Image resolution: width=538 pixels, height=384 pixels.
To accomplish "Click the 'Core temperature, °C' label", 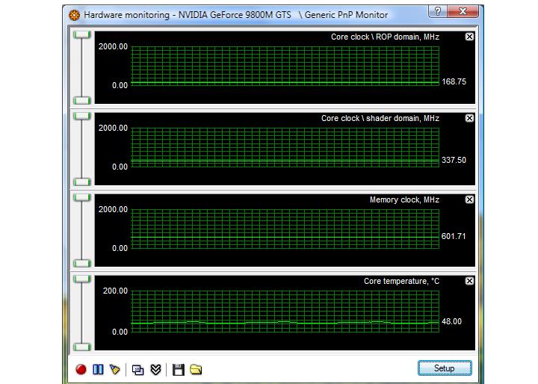I will tap(401, 281).
